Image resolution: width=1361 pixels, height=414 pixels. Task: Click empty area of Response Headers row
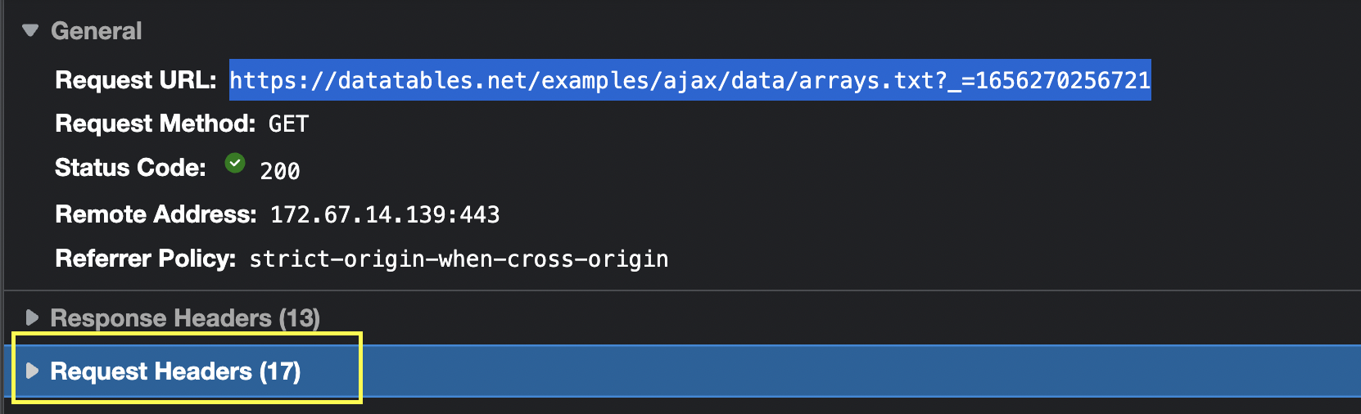(x=819, y=317)
